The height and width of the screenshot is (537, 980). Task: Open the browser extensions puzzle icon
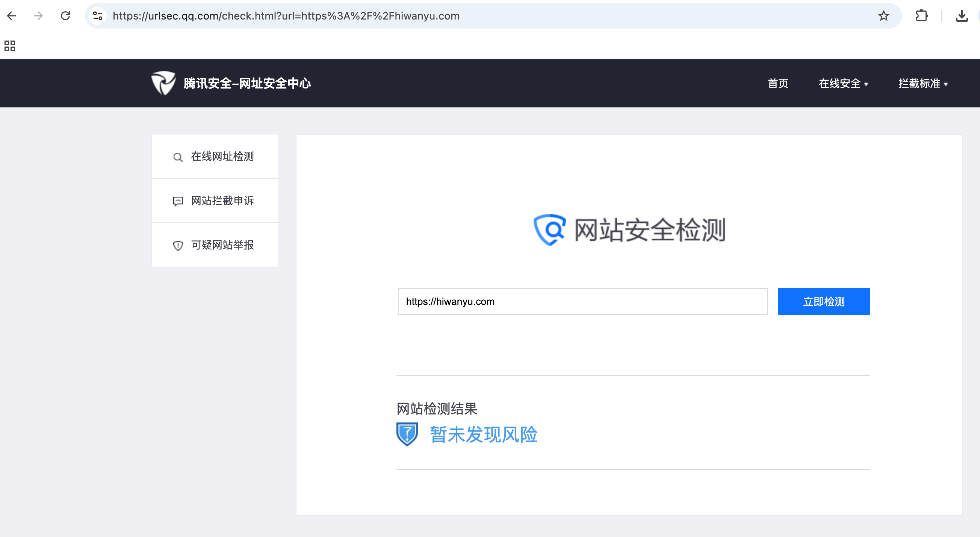921,16
